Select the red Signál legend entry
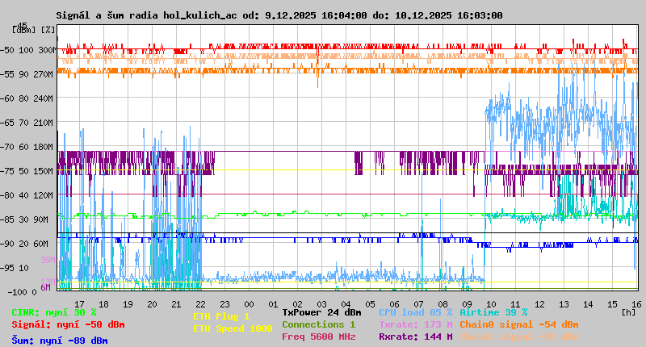 68,324
